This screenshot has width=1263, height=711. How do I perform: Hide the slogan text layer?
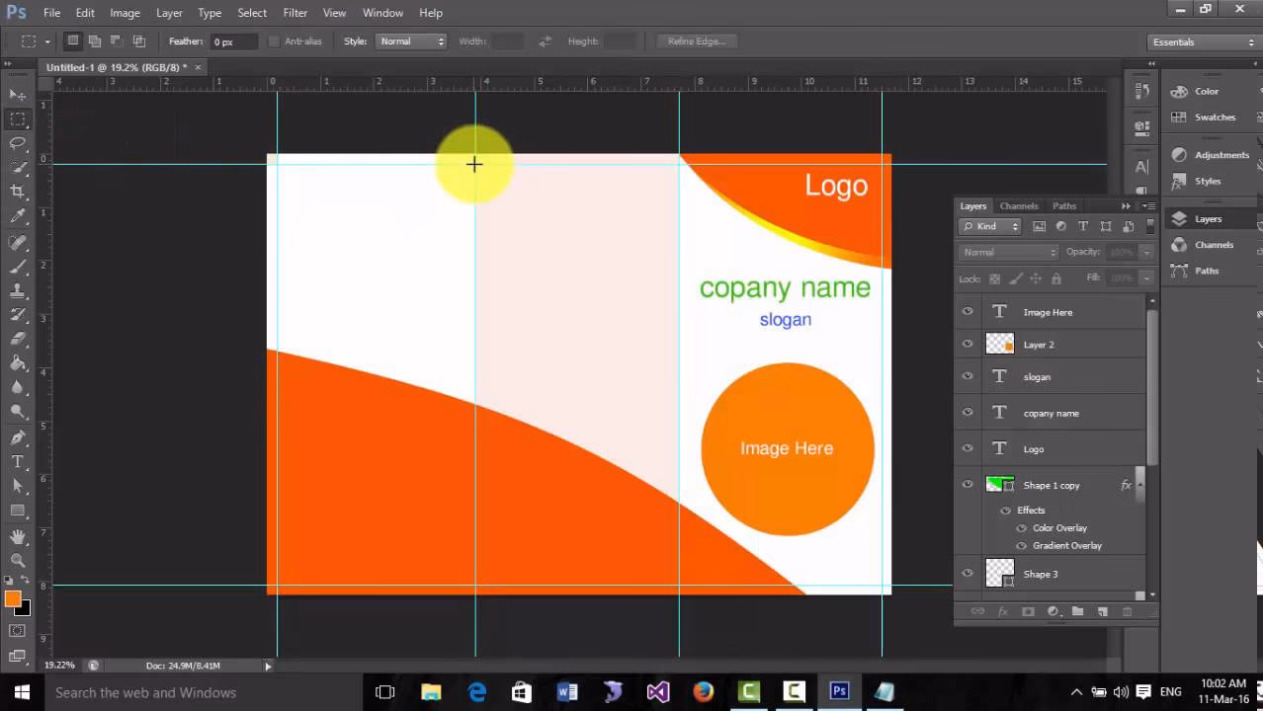pos(968,376)
